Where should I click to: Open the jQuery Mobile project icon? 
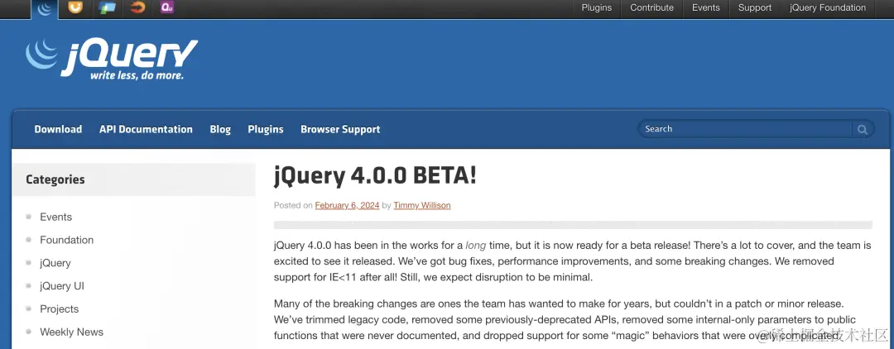tap(107, 8)
